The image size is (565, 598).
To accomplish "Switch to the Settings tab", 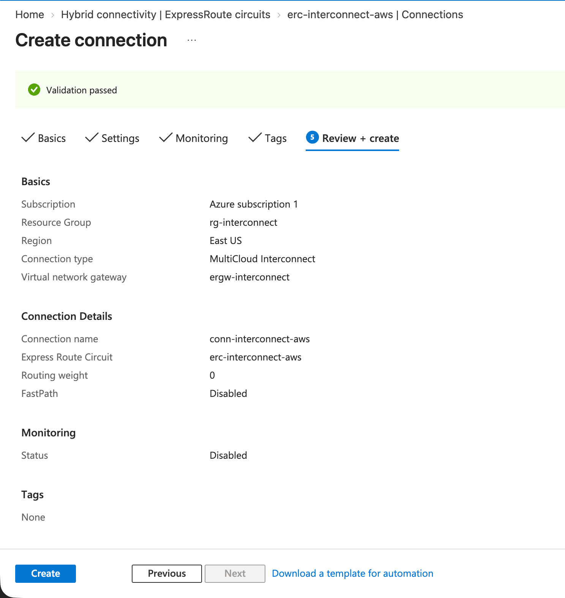I will (x=112, y=138).
